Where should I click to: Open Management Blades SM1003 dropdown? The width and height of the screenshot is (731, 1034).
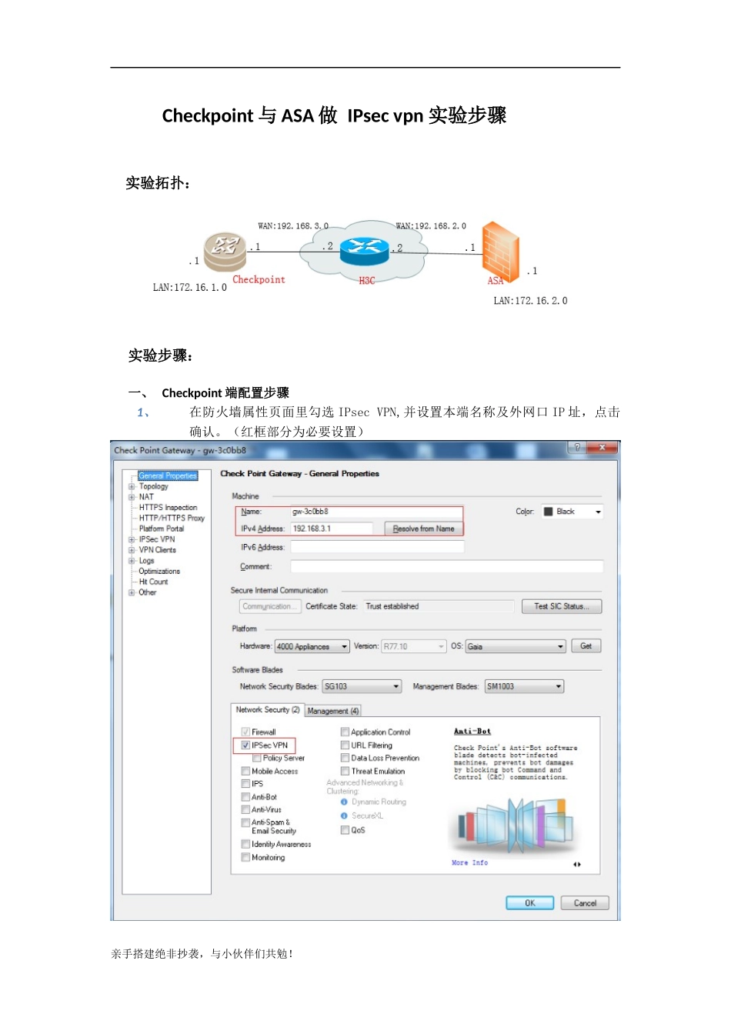(524, 686)
